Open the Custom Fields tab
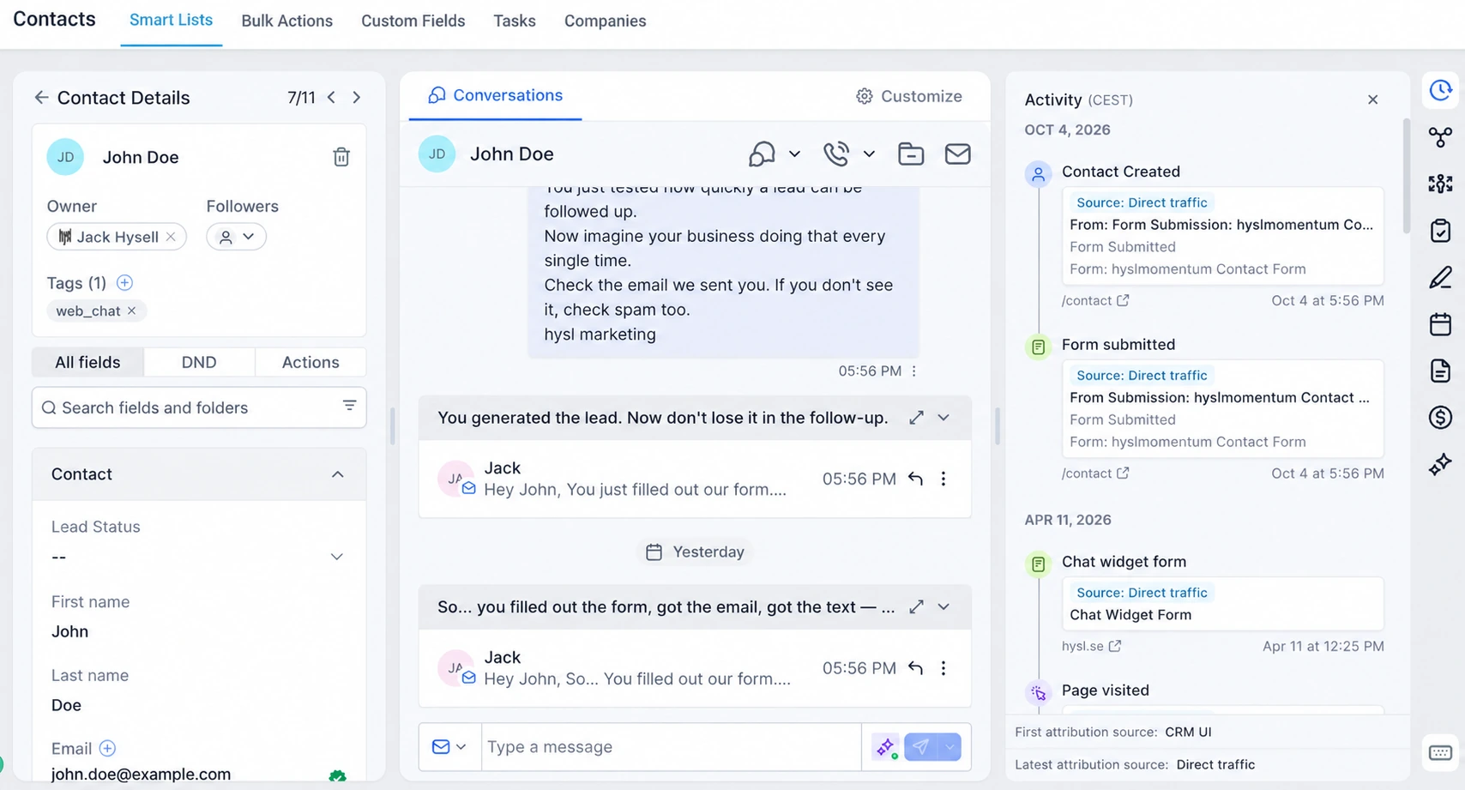The height and width of the screenshot is (790, 1465). click(x=413, y=21)
